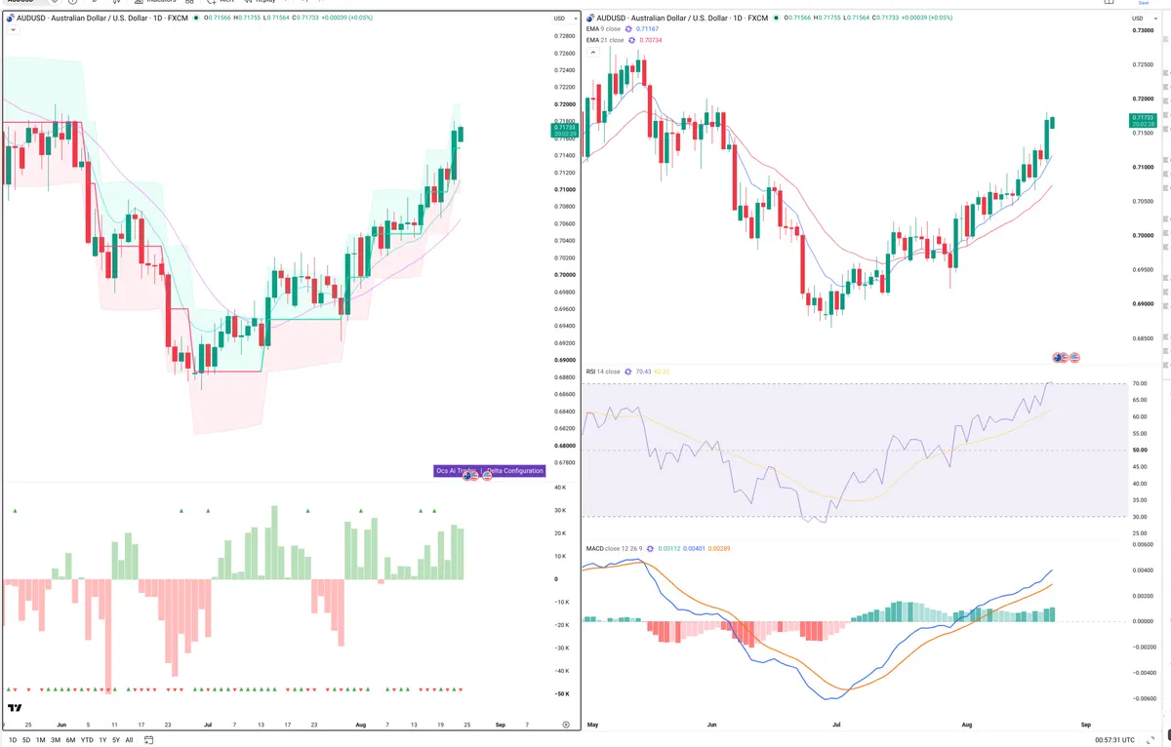Click the EMA 21 indicator source icon
This screenshot has height=747, width=1171.
[x=632, y=40]
